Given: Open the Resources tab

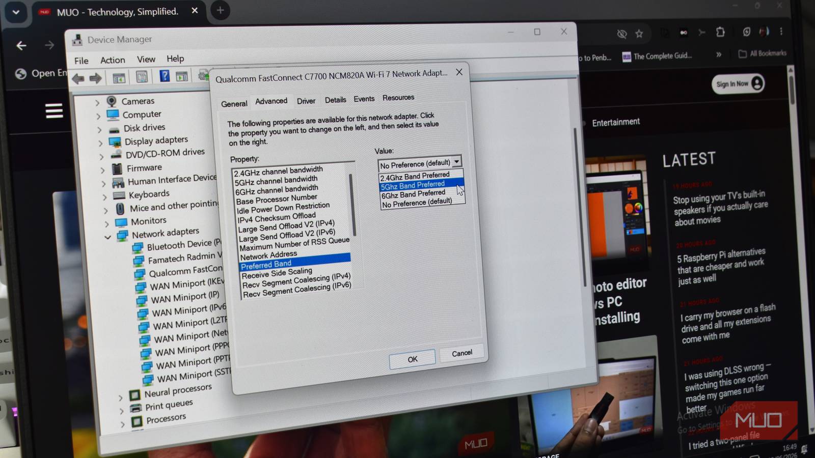Looking at the screenshot, I should (x=398, y=97).
